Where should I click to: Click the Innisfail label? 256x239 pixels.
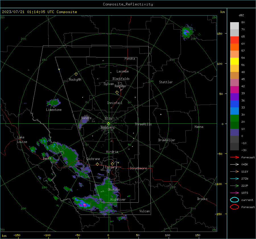(115, 103)
